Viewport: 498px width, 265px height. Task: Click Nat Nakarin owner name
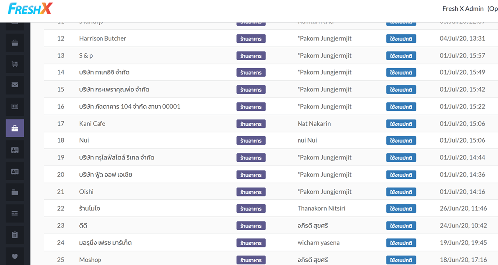click(314, 124)
